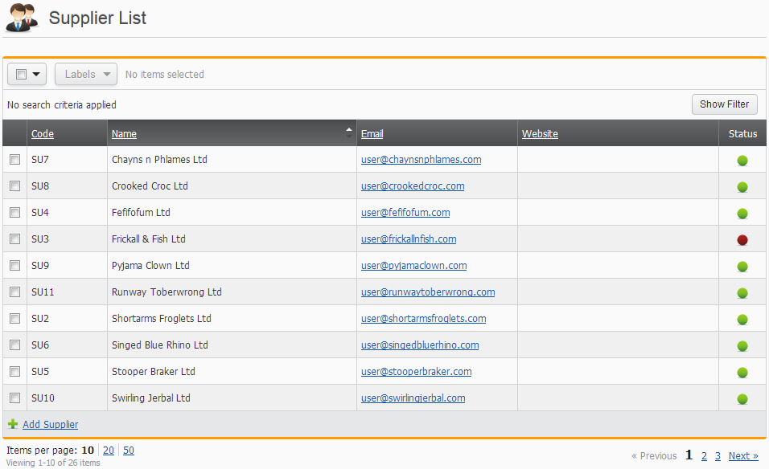Screen dimensions: 769x469
Task: Go to page 3 of suppliers
Action: pyautogui.click(x=718, y=456)
